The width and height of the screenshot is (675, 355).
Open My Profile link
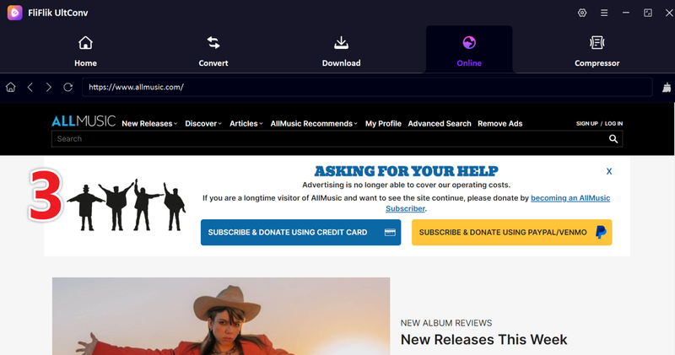click(x=383, y=123)
